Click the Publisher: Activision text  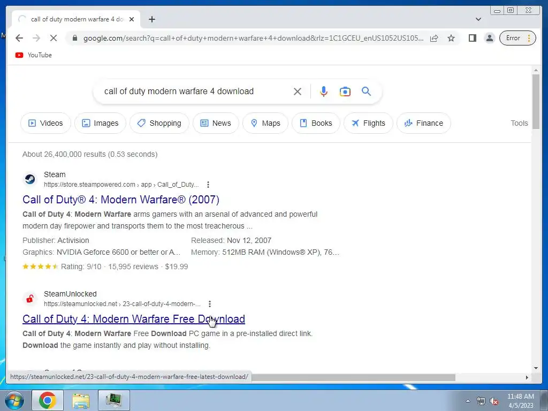pyautogui.click(x=56, y=240)
